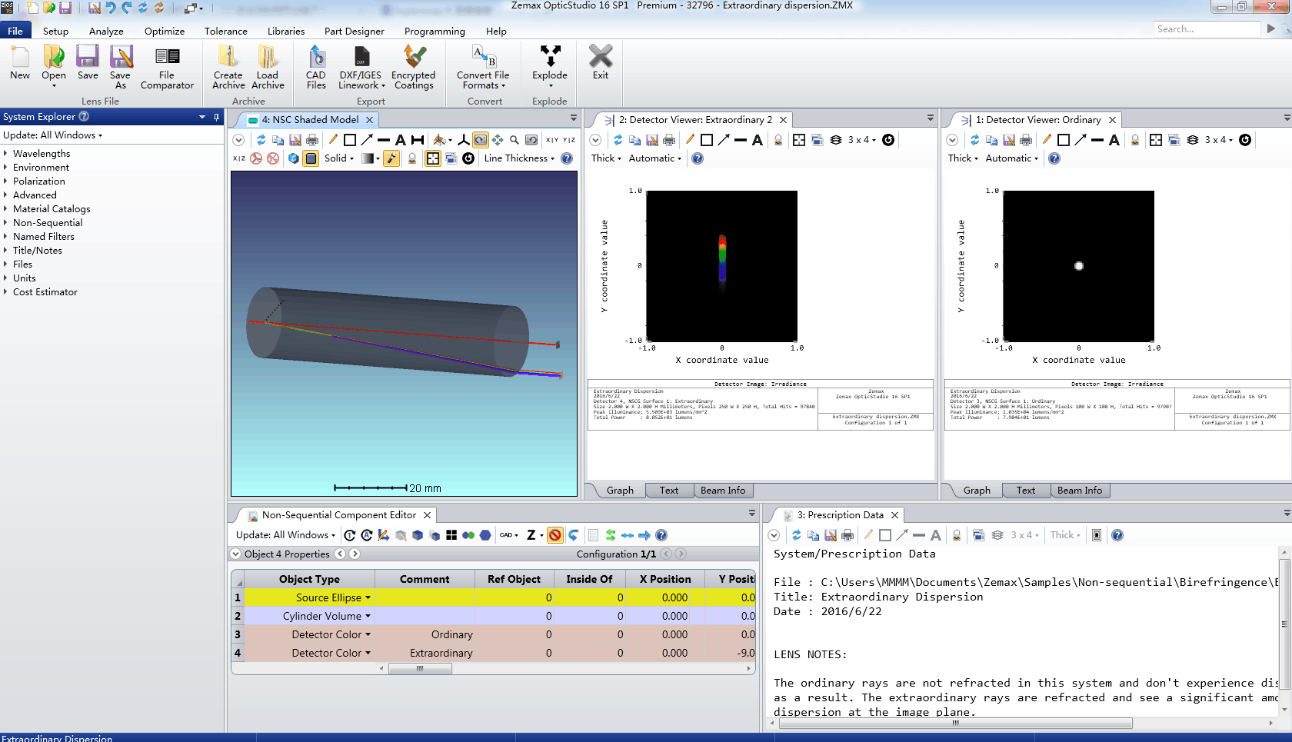Select the pencil annotation tool in Shaded Model
The width and height of the screenshot is (1292, 742).
tap(333, 140)
